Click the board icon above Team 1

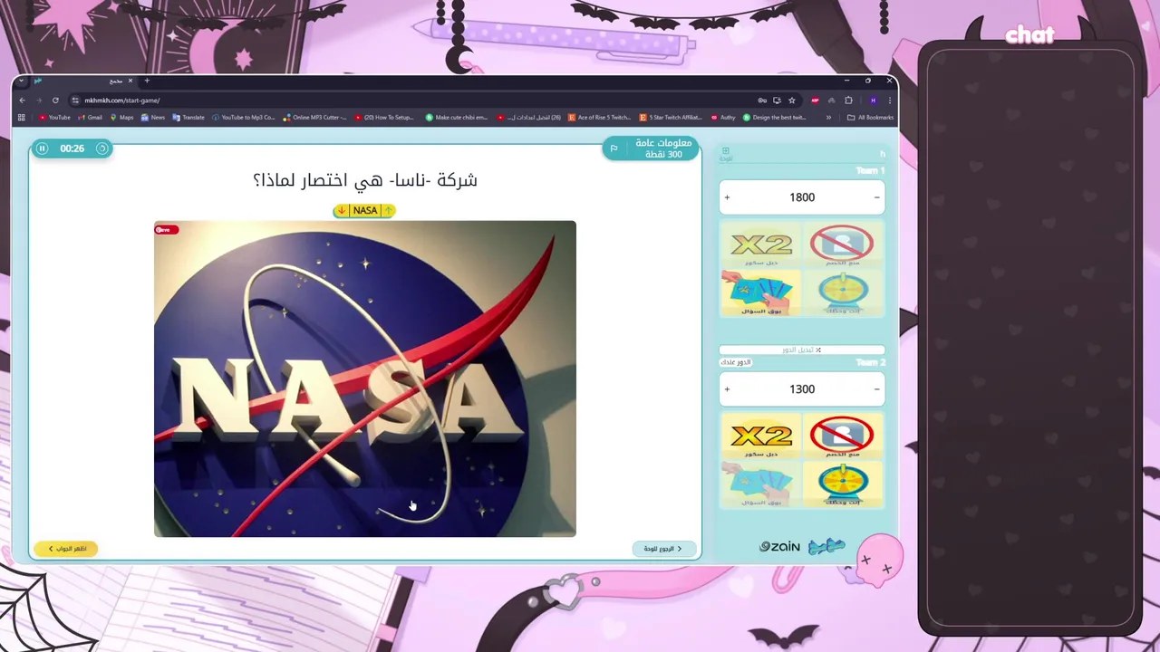coord(725,153)
